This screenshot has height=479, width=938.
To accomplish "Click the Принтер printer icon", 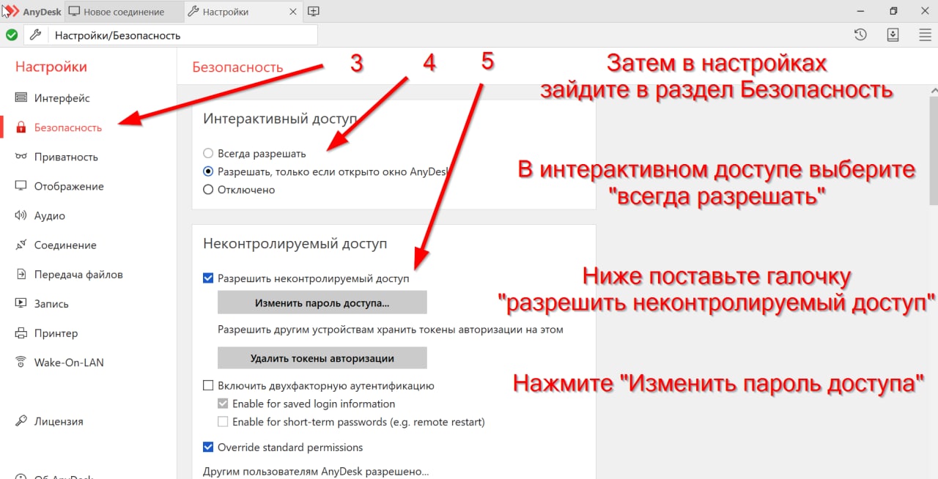I will pos(21,333).
